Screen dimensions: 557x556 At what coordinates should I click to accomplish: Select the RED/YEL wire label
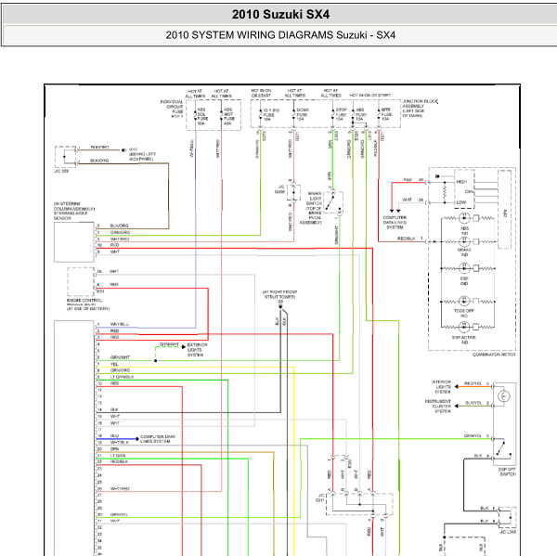pyautogui.click(x=473, y=383)
